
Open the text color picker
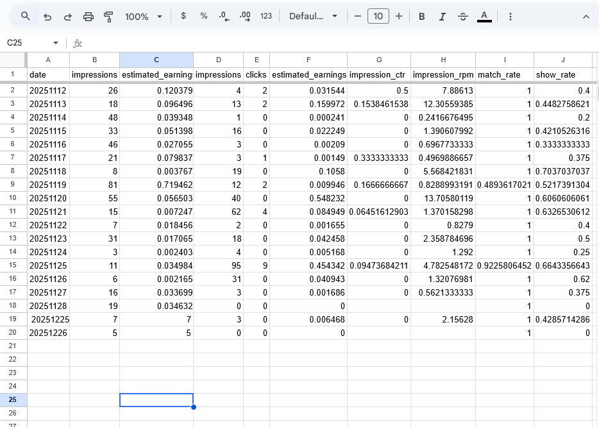click(484, 17)
